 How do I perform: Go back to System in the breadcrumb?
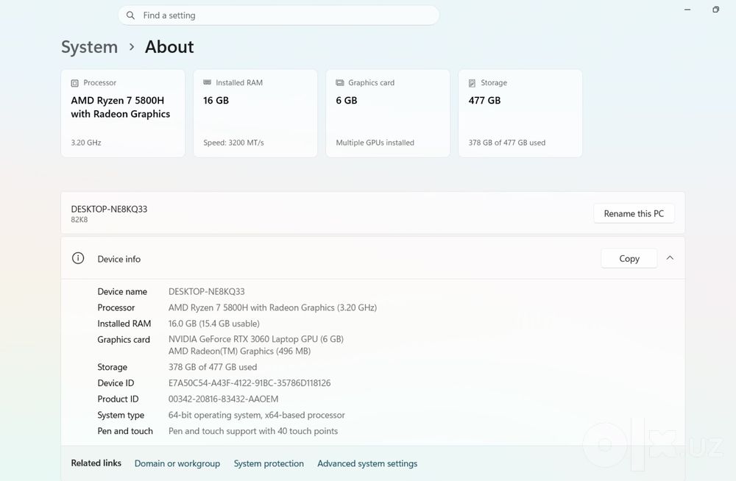pyautogui.click(x=89, y=47)
